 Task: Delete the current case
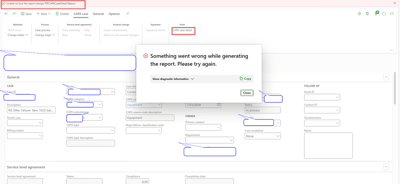pyautogui.click(x=62, y=14)
